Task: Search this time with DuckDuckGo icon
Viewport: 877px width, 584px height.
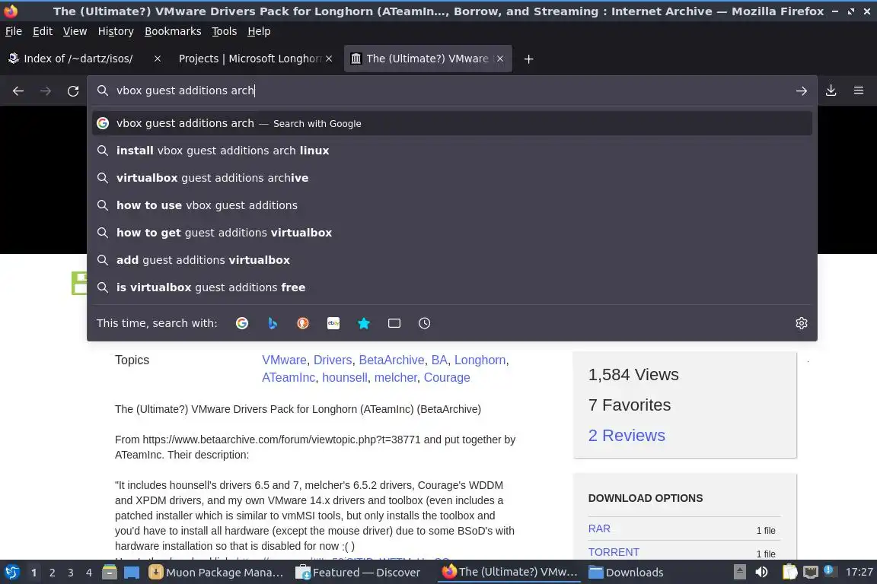Action: coord(302,323)
